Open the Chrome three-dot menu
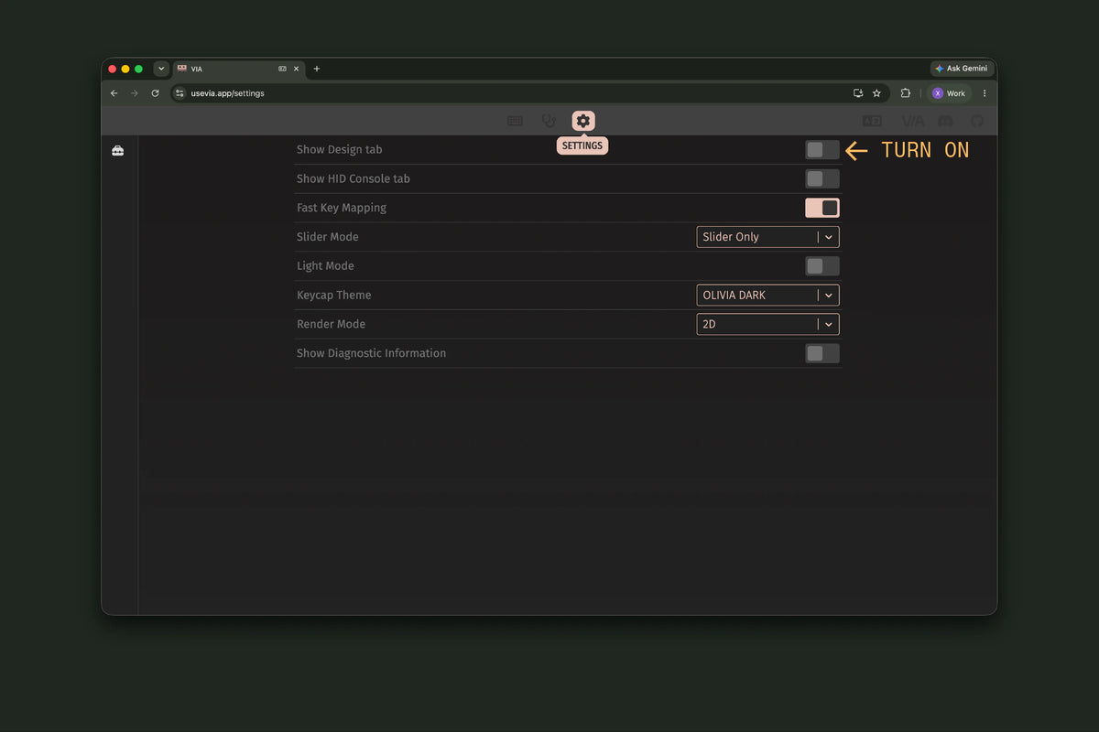Image resolution: width=1099 pixels, height=732 pixels. click(985, 93)
